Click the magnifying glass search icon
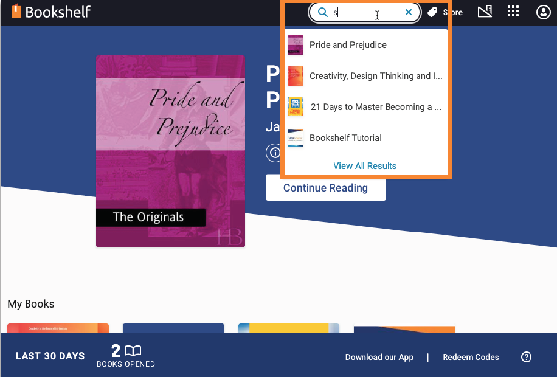The image size is (557, 377). [x=323, y=12]
